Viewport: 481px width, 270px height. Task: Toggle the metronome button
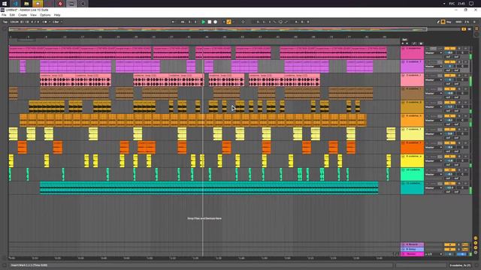pos(45,22)
